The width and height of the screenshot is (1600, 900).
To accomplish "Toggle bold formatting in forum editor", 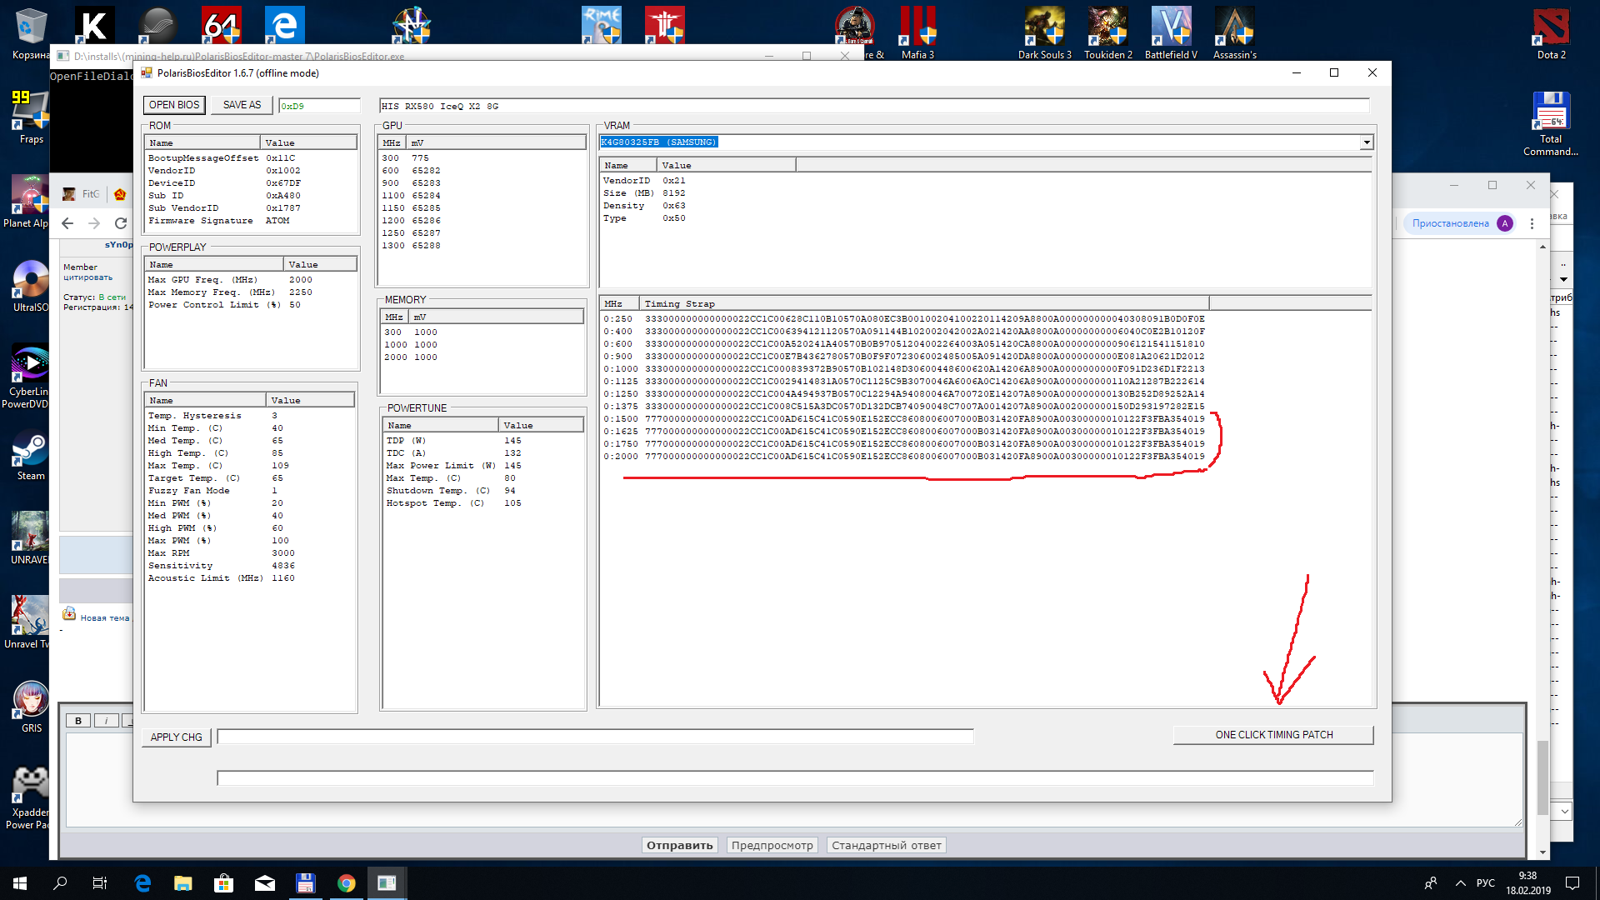I will pyautogui.click(x=78, y=721).
